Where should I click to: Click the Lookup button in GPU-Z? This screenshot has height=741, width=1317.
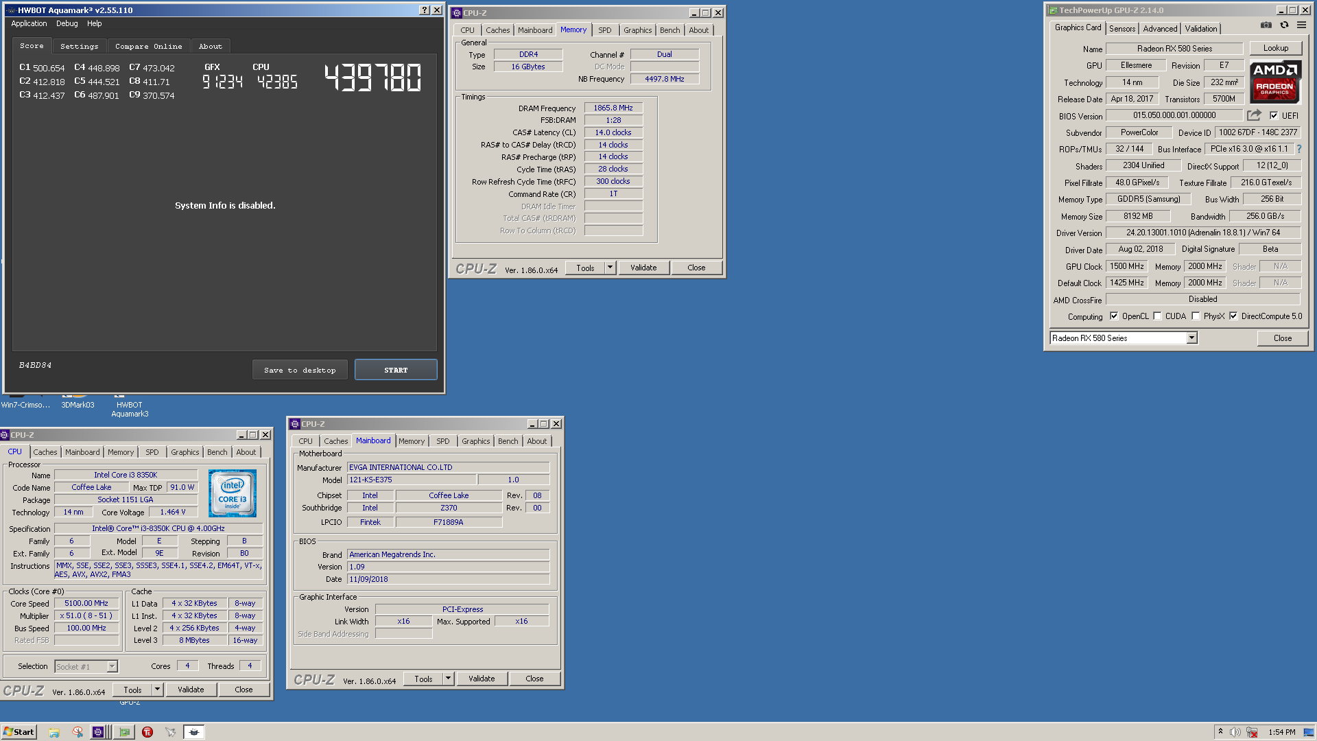pyautogui.click(x=1275, y=48)
